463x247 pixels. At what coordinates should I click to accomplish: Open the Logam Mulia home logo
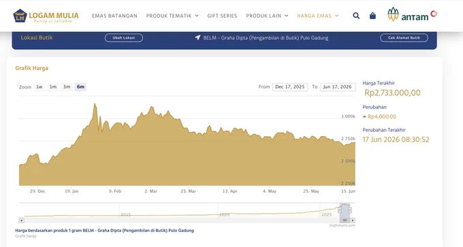pos(46,16)
